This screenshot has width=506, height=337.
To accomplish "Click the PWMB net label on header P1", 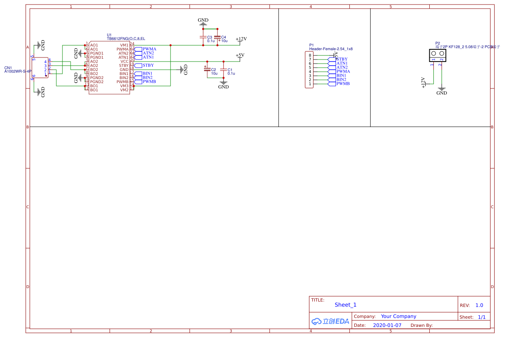I will click(342, 84).
